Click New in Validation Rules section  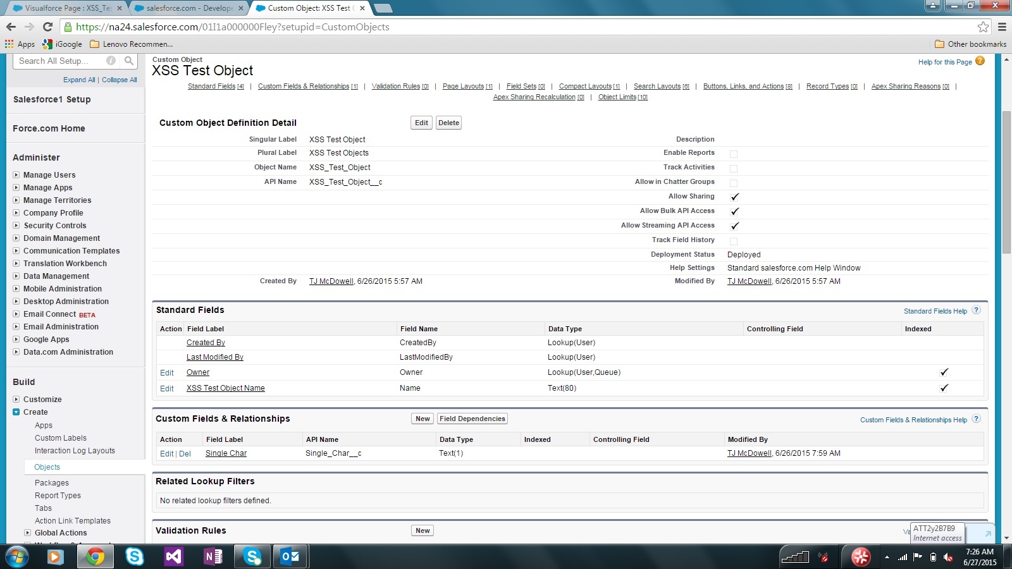[x=423, y=530]
